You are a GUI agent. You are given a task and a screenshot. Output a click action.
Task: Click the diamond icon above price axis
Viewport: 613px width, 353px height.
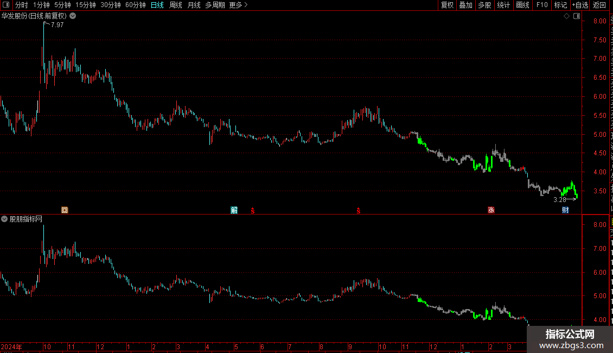click(x=566, y=16)
